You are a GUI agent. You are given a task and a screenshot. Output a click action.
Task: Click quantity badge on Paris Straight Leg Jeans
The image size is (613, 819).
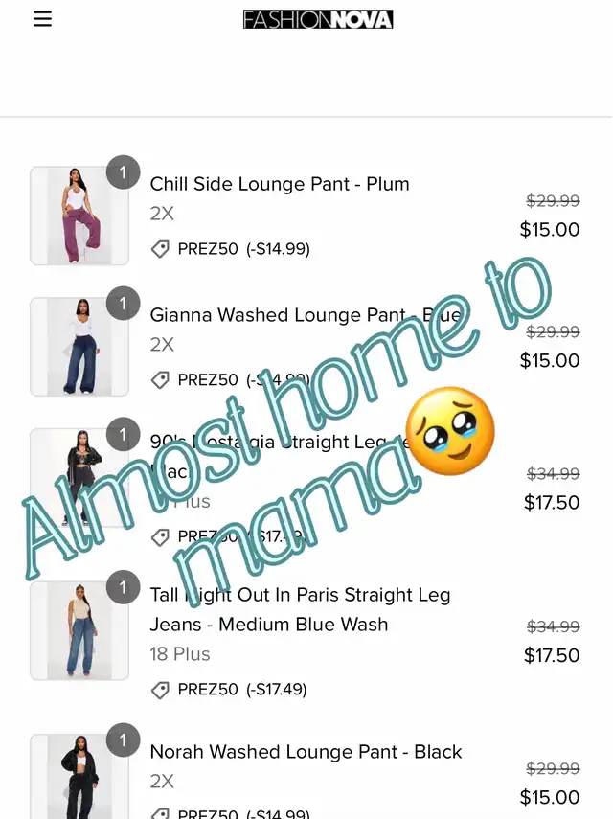pyautogui.click(x=124, y=587)
